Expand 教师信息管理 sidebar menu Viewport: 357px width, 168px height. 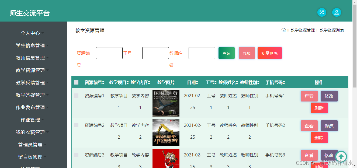pos(32,58)
